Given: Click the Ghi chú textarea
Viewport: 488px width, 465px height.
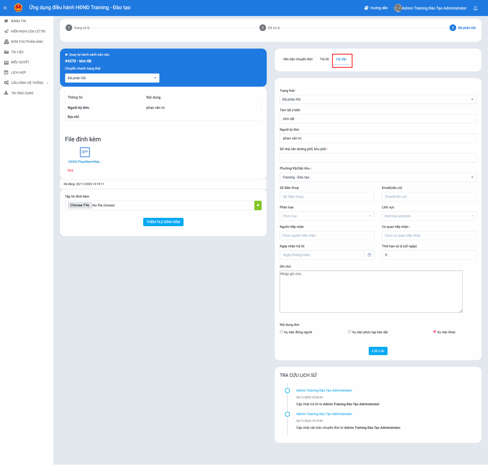Looking at the screenshot, I should click(371, 291).
